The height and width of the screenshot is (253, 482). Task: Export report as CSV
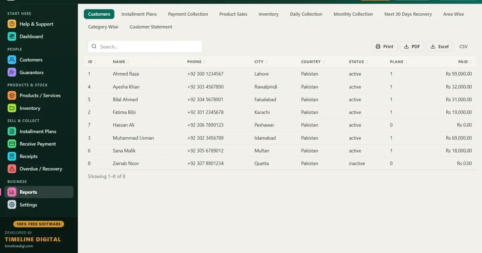(x=464, y=47)
